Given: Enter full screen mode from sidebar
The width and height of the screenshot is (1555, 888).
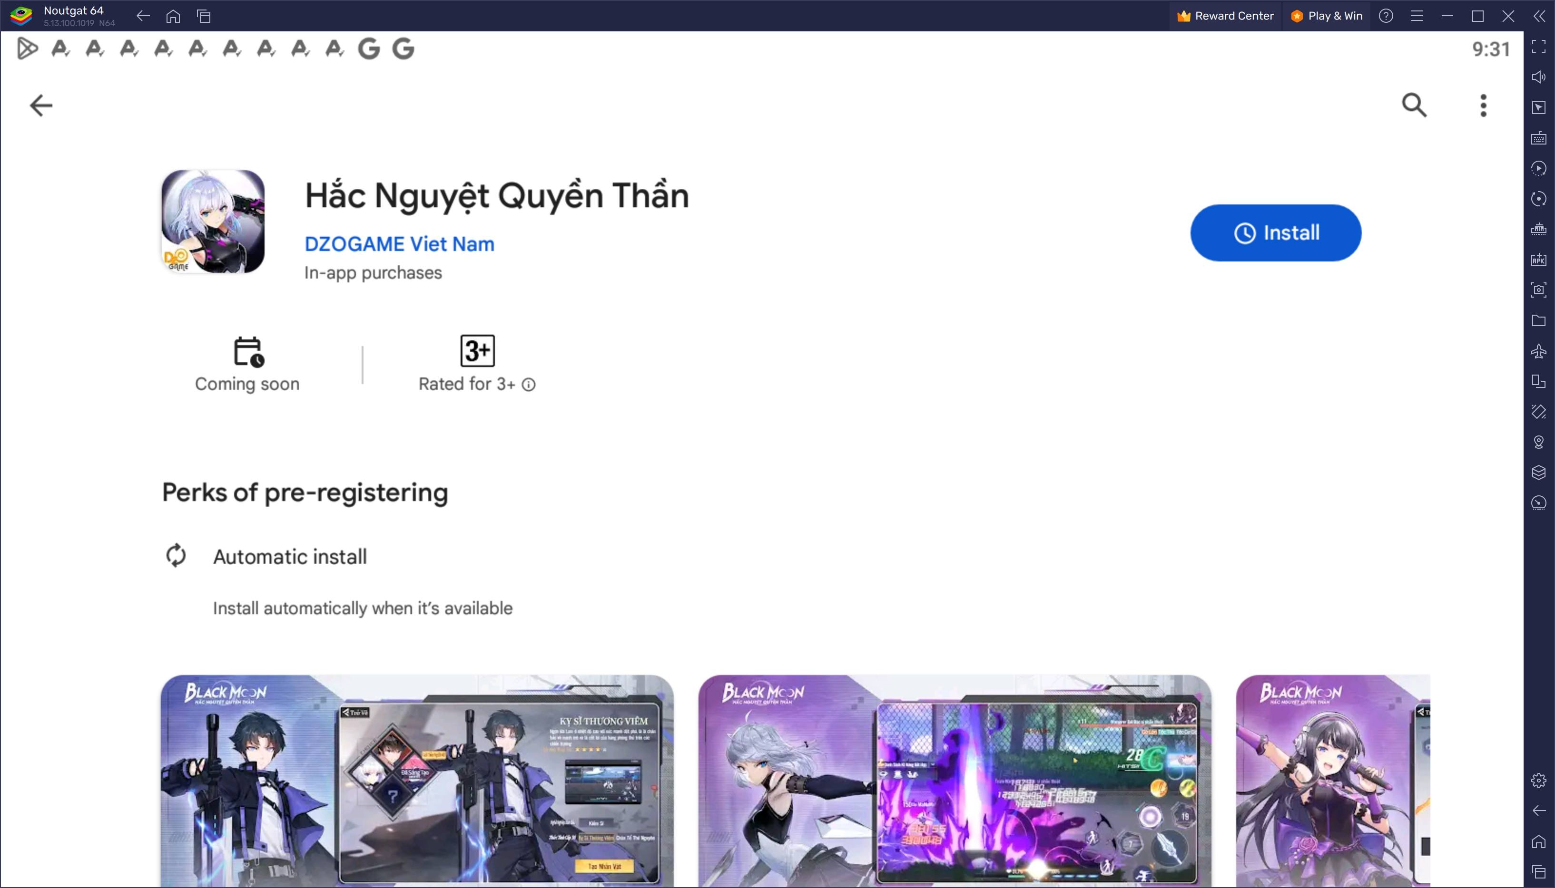Looking at the screenshot, I should click(1538, 47).
